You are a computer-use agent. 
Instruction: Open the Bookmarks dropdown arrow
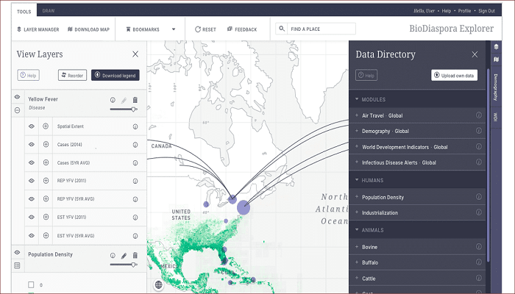coord(174,29)
